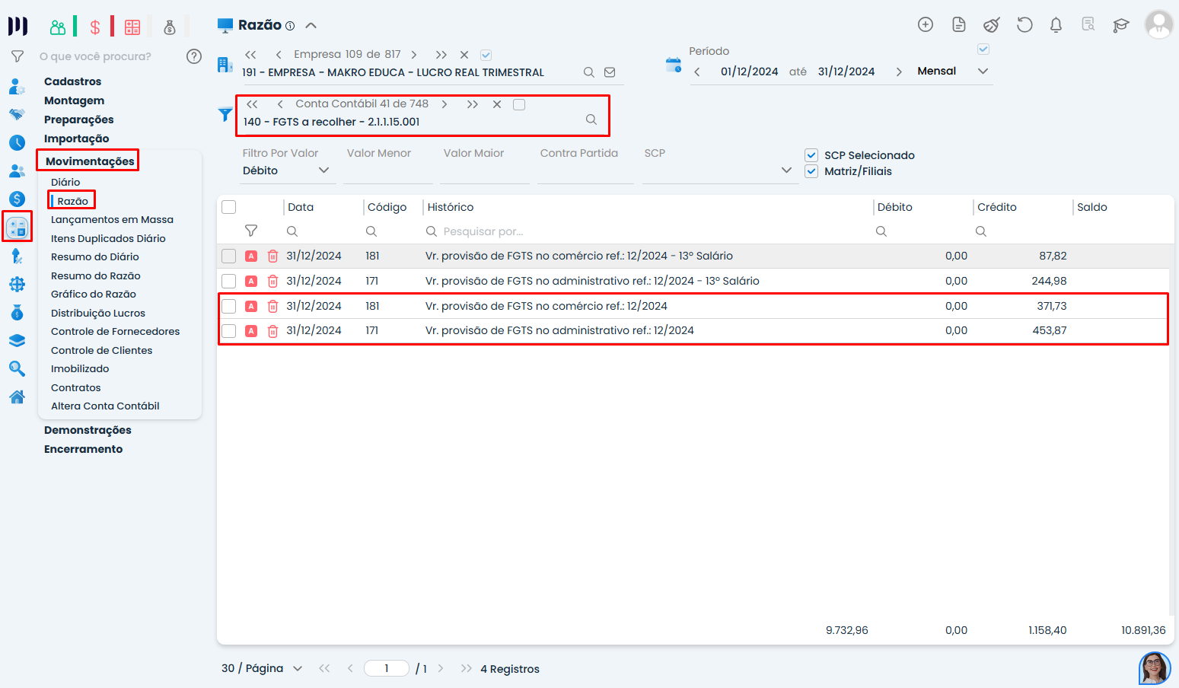The height and width of the screenshot is (688, 1179).
Task: Select row with credit 87,82
Action: 229,256
